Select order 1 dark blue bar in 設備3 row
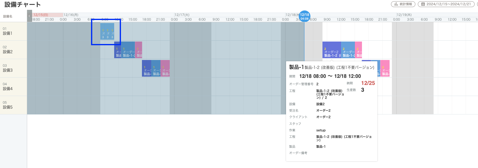 pos(147,68)
